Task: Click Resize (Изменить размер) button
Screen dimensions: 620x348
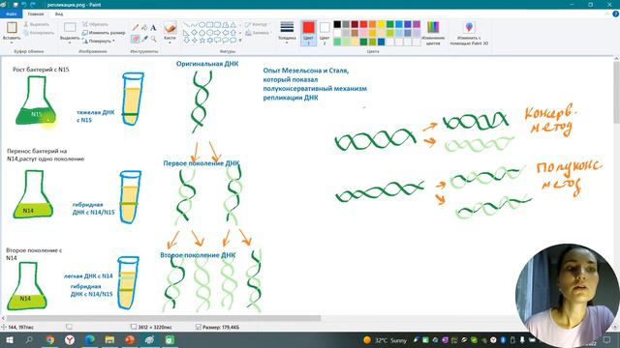Action: coord(104,33)
